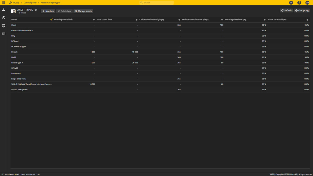The height and width of the screenshot is (176, 313).
Task: Open the apps grid launcher
Action: (x=4, y=3)
